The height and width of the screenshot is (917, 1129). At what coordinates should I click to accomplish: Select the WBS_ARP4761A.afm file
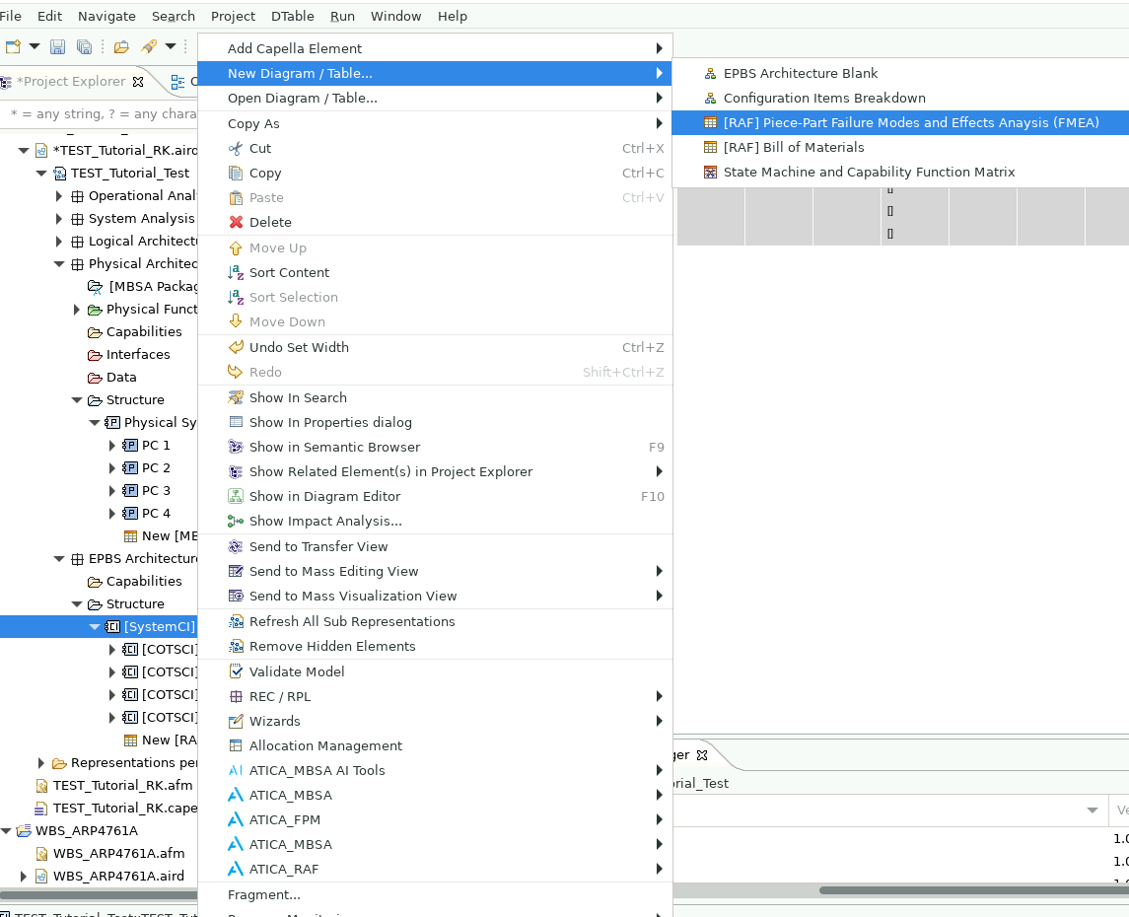tap(118, 853)
